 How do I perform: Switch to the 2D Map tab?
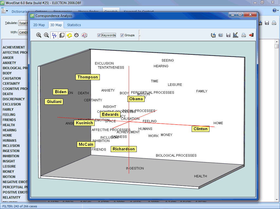click(x=39, y=25)
